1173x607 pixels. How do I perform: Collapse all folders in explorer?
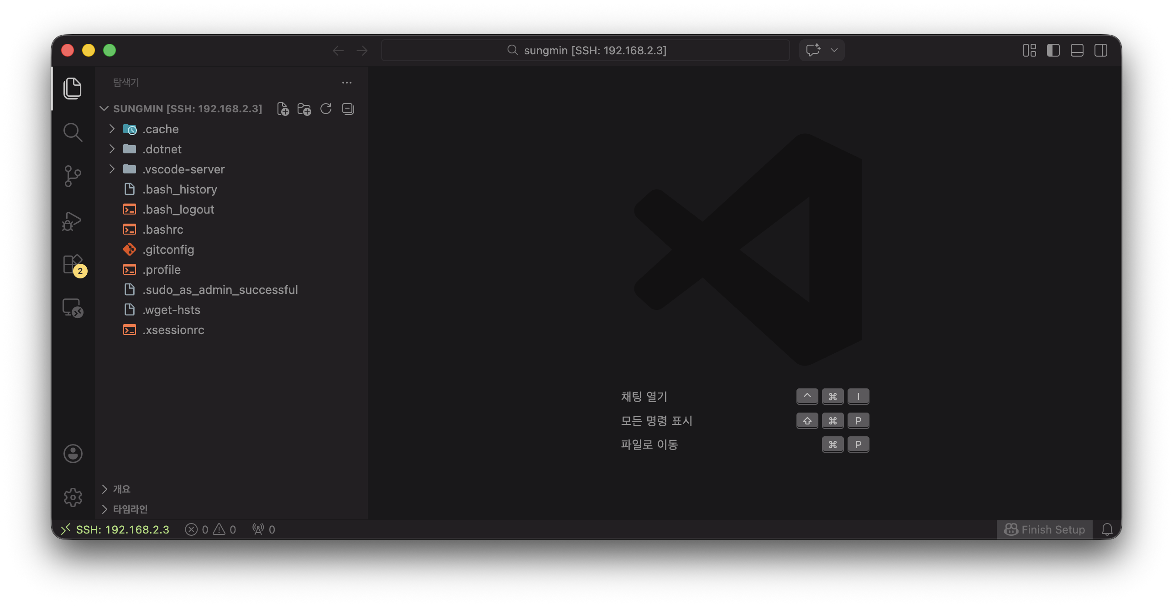pyautogui.click(x=348, y=109)
